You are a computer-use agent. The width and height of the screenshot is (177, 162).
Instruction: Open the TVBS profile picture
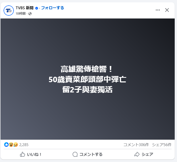click(x=9, y=11)
